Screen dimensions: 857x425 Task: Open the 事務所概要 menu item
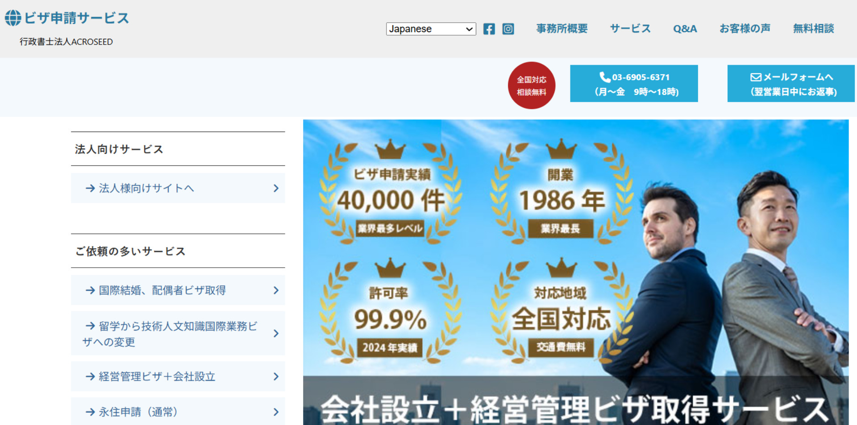[x=562, y=29]
